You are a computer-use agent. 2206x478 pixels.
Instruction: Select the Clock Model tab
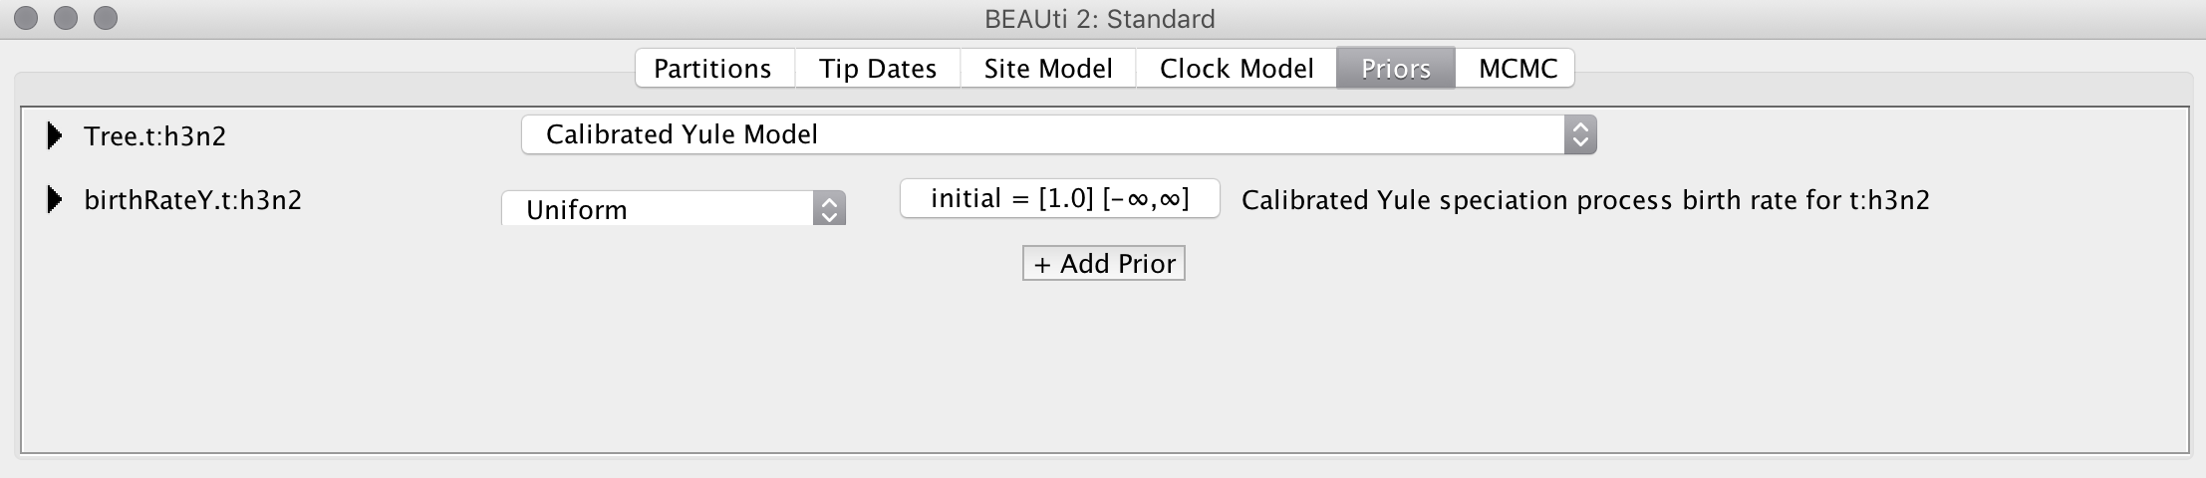tap(1237, 69)
